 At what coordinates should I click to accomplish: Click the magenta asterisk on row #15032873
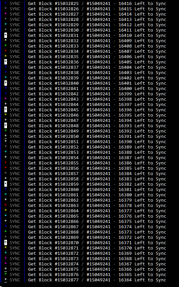click(x=6, y=258)
